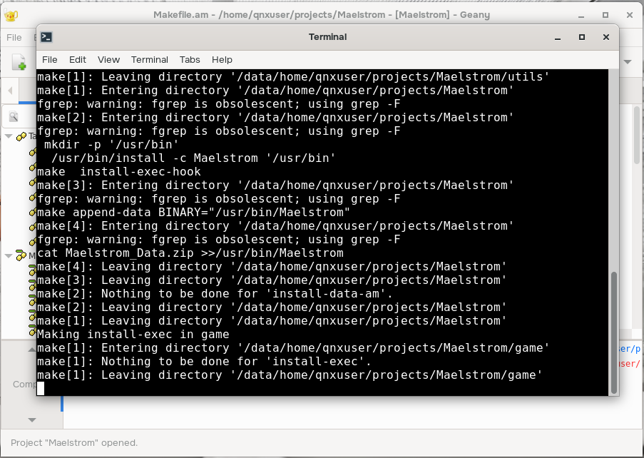
Task: Click Geany's new file toolbar icon
Action: 19,62
